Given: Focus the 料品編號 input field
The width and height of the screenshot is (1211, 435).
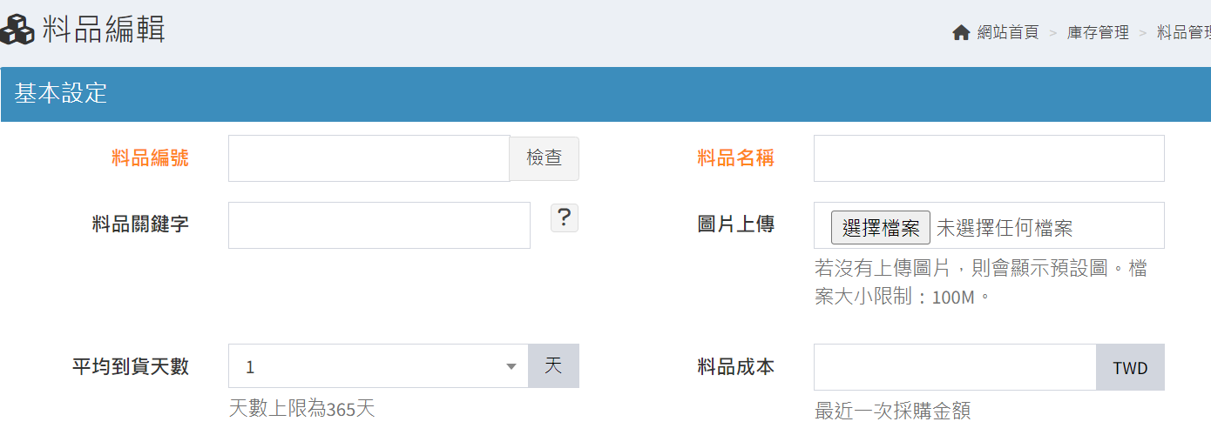Looking at the screenshot, I should click(369, 158).
